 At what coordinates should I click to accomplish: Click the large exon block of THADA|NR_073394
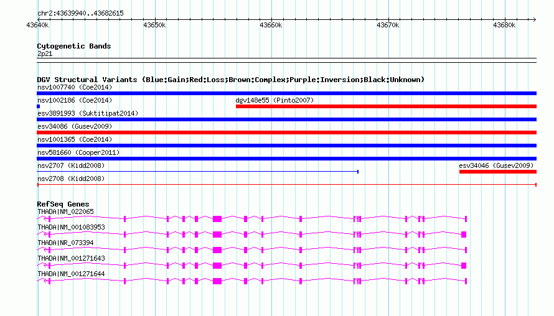[217, 250]
